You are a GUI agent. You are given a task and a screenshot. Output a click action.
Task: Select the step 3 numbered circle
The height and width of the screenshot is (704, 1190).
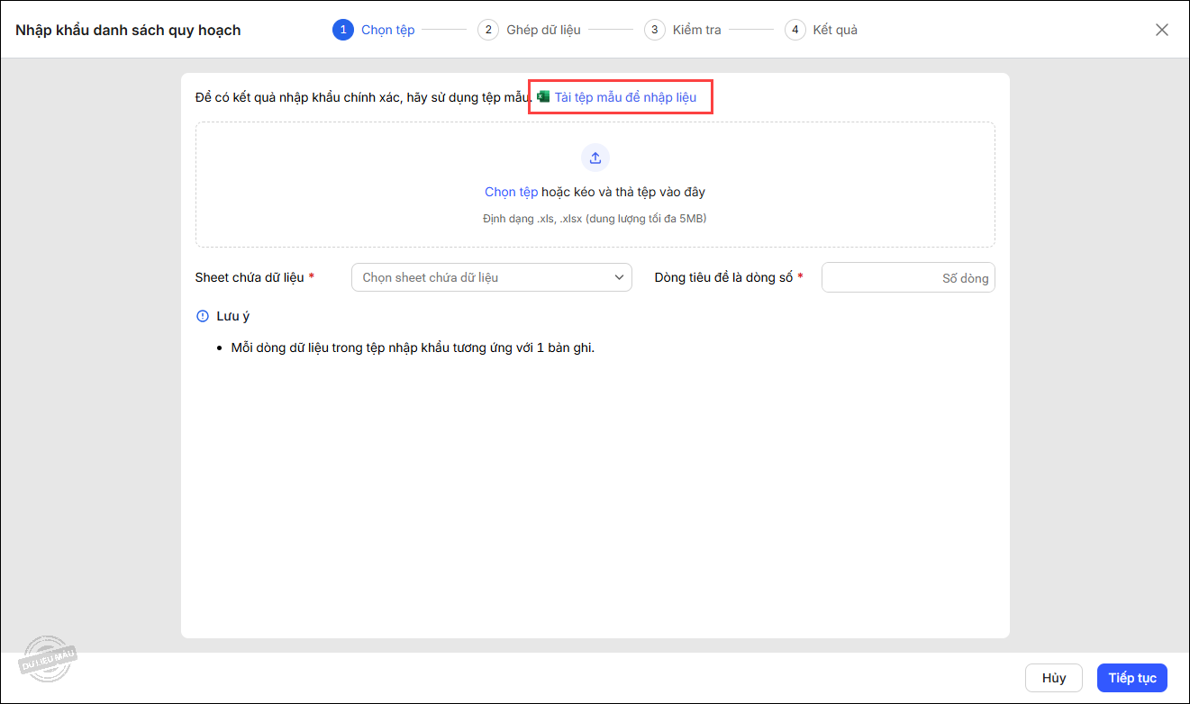click(x=654, y=30)
